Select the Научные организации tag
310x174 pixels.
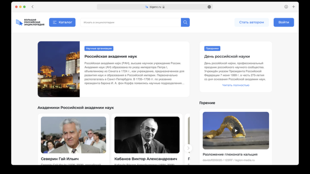point(99,49)
